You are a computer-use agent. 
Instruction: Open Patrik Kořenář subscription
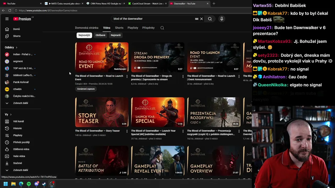20,82
